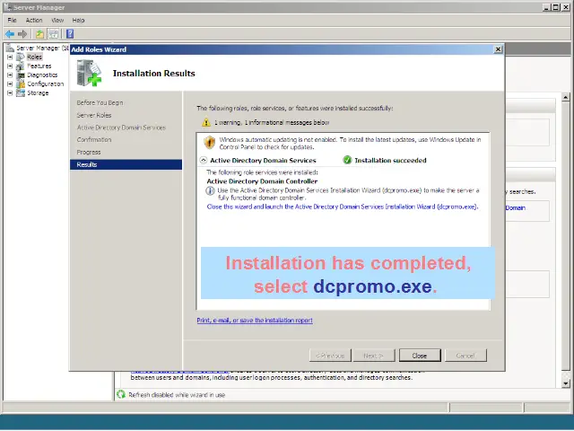
Task: Select the Confirmation wizard step
Action: point(94,140)
